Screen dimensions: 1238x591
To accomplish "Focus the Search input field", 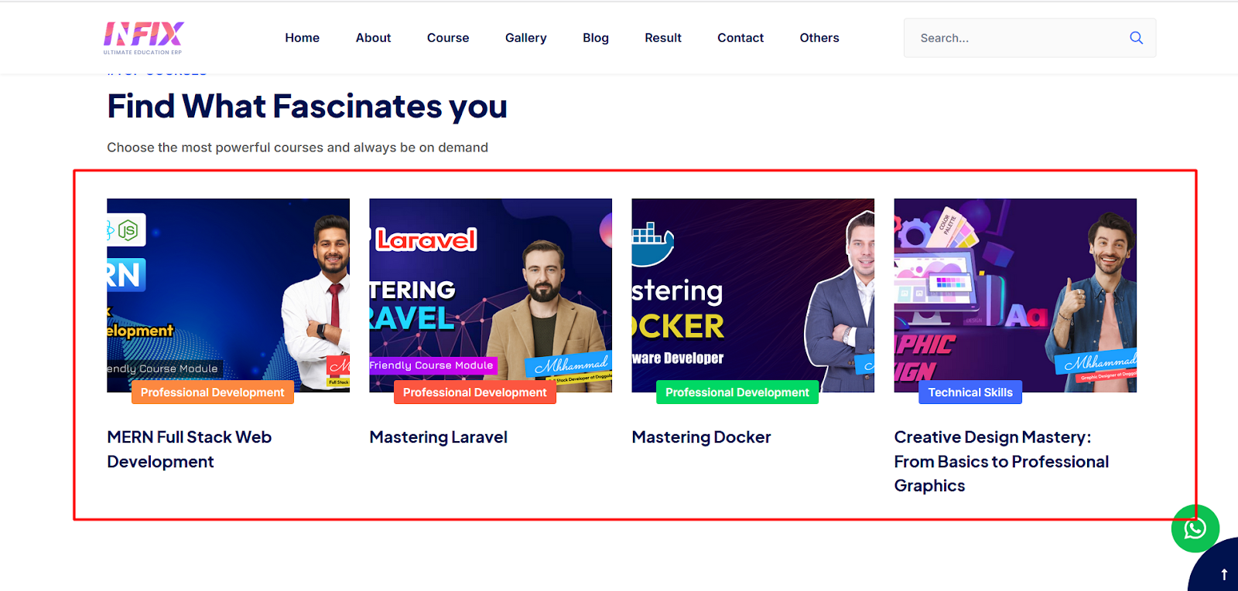I will pos(1030,38).
